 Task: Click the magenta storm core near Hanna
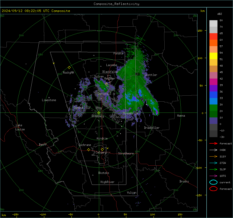click(x=157, y=112)
